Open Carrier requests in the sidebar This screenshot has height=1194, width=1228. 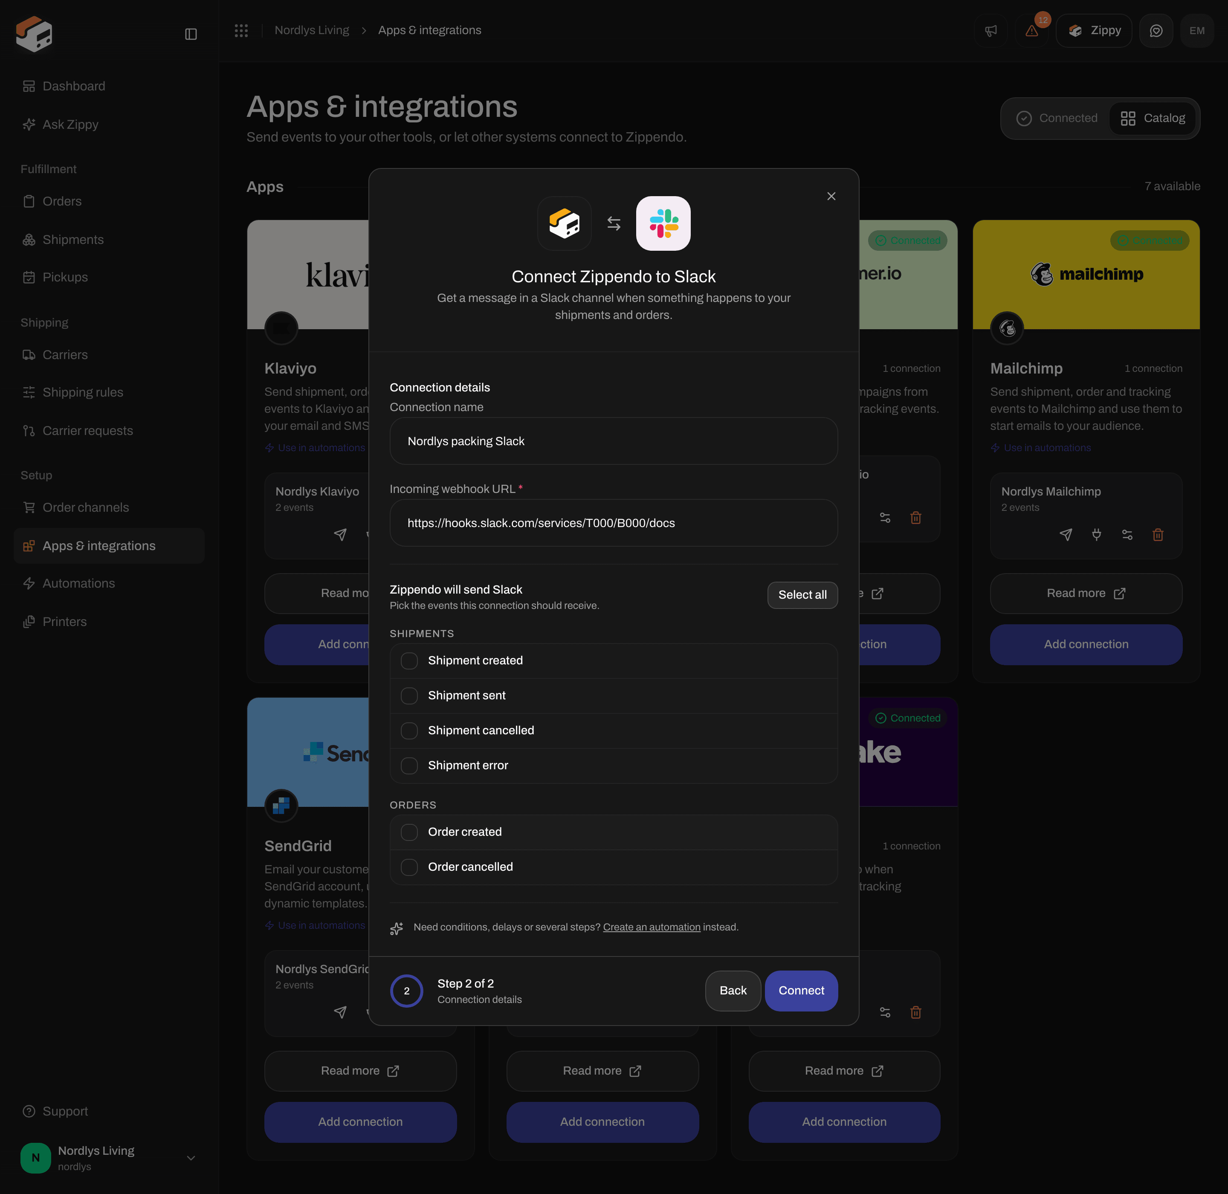[108, 431]
